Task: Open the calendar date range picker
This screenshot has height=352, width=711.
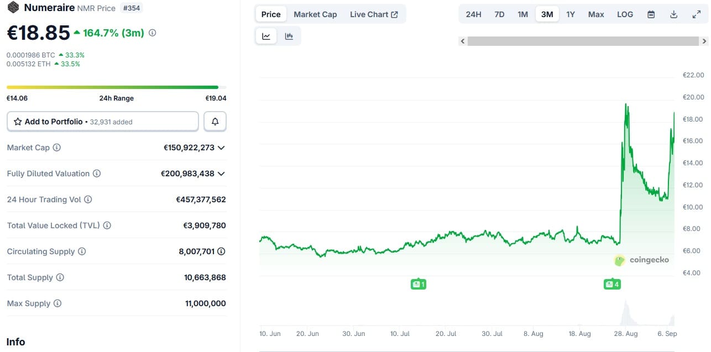Action: point(651,14)
